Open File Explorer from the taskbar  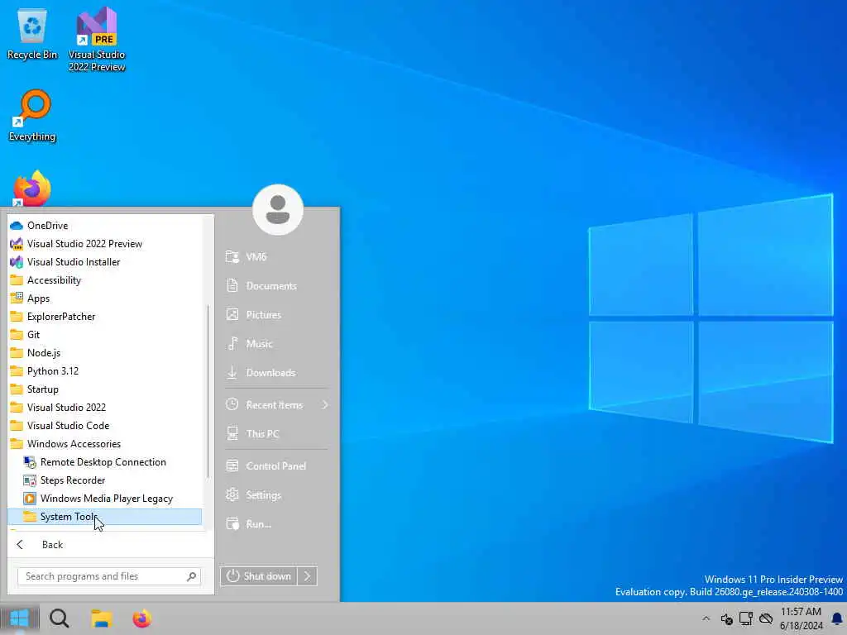click(101, 618)
